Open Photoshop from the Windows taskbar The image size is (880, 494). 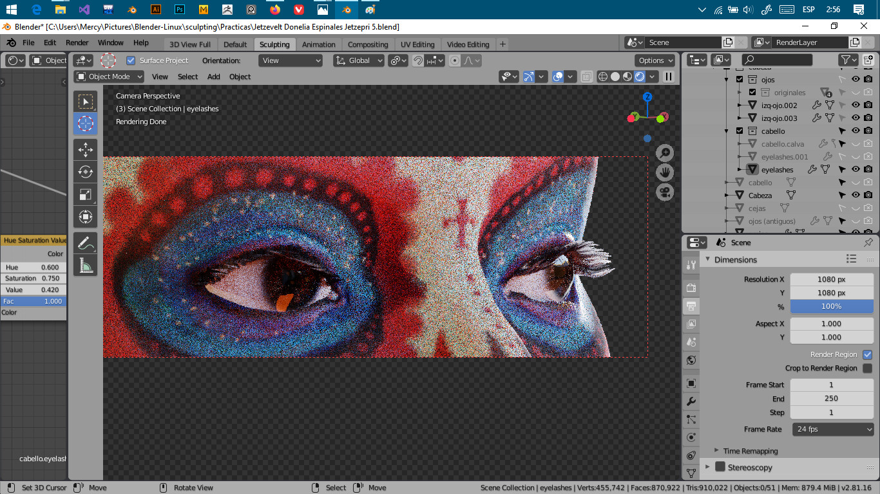coord(180,10)
